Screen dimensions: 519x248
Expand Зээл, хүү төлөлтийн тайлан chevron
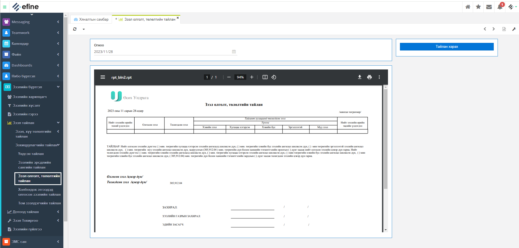[58, 131]
